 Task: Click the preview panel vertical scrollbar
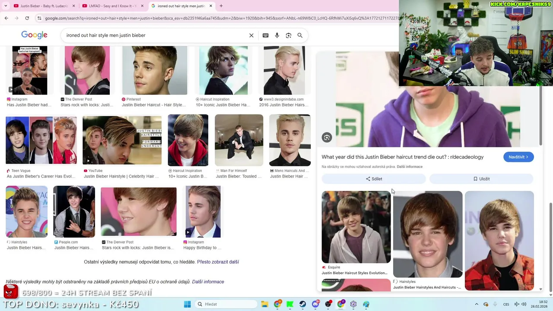click(540, 116)
